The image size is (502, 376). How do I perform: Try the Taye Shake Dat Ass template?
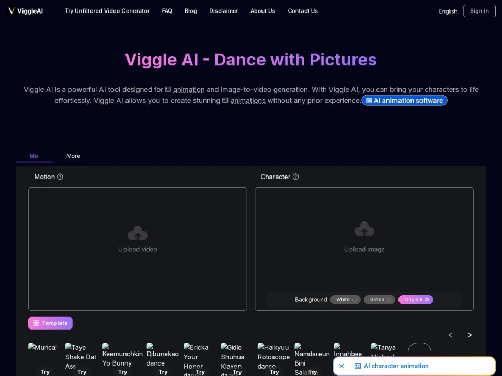point(82,372)
